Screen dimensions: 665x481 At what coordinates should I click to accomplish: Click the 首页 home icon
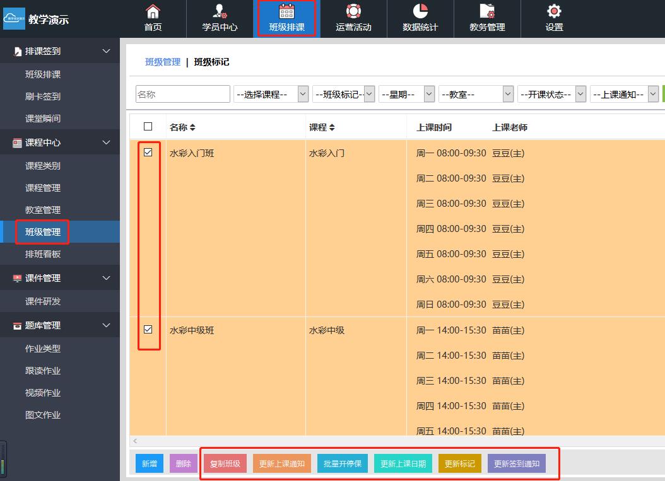pyautogui.click(x=153, y=11)
